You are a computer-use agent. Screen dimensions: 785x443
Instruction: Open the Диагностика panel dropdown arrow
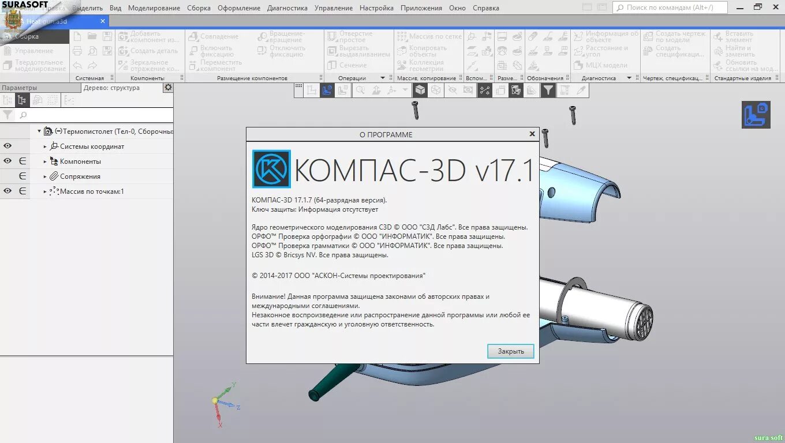point(629,78)
